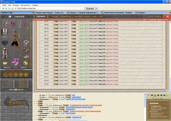Image resolution: width=171 pixels, height=121 pixels.
Task: Click the chat scrollbar up arrow
Action: pyautogui.click(x=145, y=95)
